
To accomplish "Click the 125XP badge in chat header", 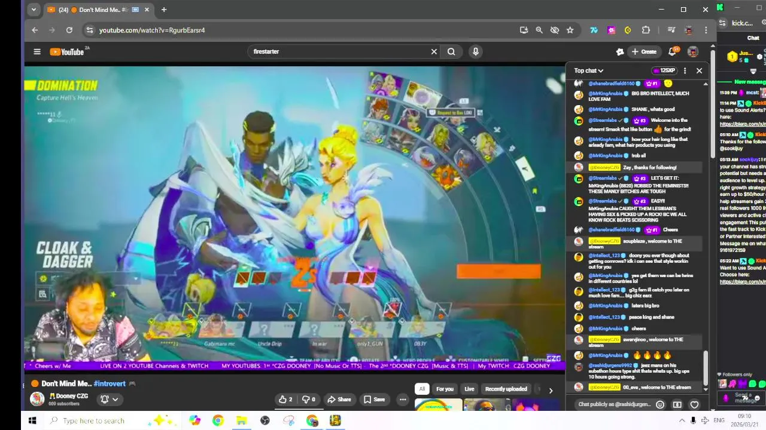I will 665,70.
